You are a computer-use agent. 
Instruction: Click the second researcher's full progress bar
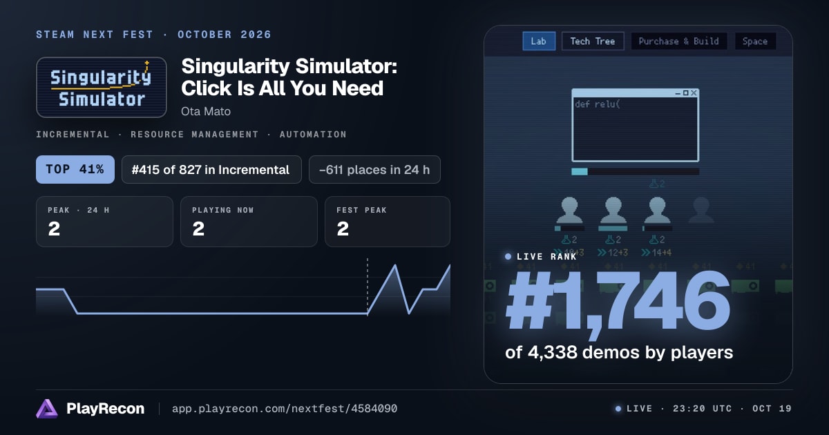click(x=613, y=228)
